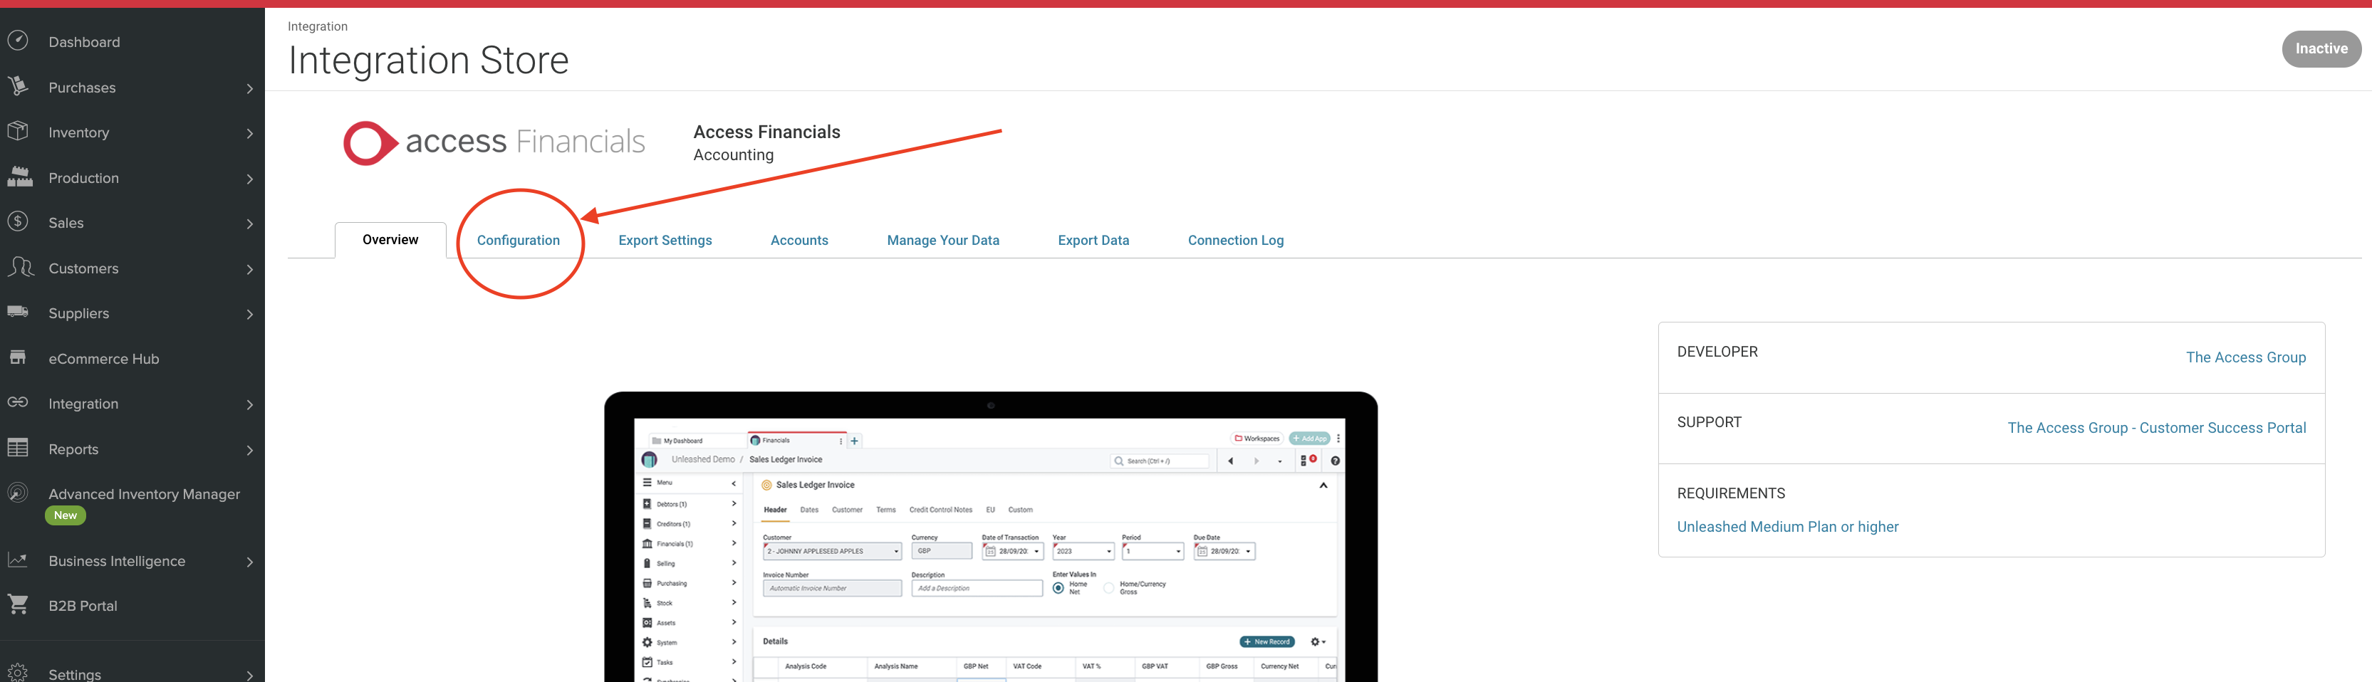Viewport: 2372px width, 682px height.
Task: Select the Sales dollar icon
Action: tap(19, 222)
